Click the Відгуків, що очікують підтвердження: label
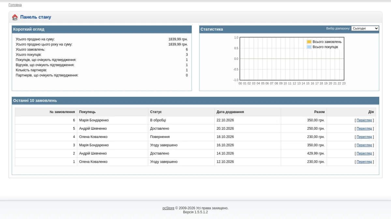Image resolution: width=391 pixels, height=219 pixels. [45, 65]
